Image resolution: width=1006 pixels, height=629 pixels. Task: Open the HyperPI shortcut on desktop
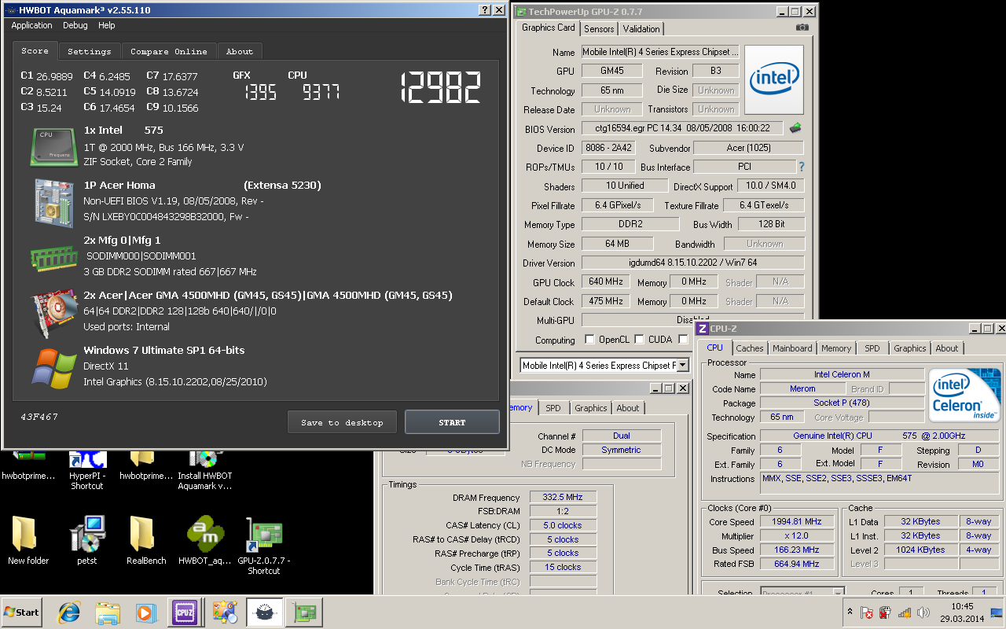pyautogui.click(x=86, y=468)
